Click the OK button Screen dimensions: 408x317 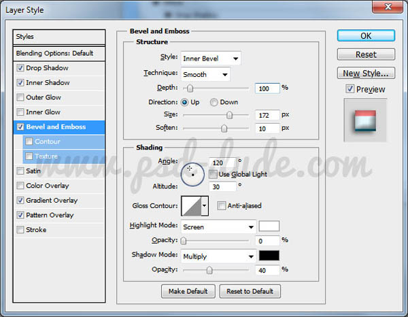[x=366, y=35]
